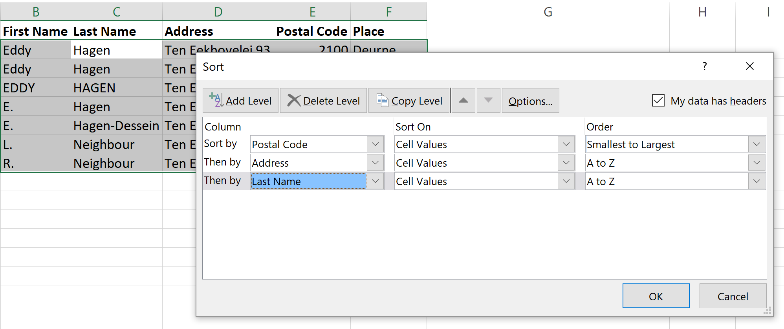The height and width of the screenshot is (329, 784).
Task: Close the Sort dialog with X
Action: 750,66
